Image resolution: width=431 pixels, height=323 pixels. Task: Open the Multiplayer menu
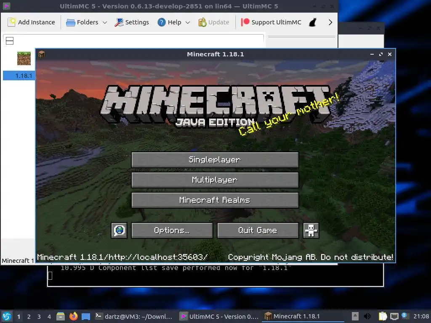(x=215, y=180)
